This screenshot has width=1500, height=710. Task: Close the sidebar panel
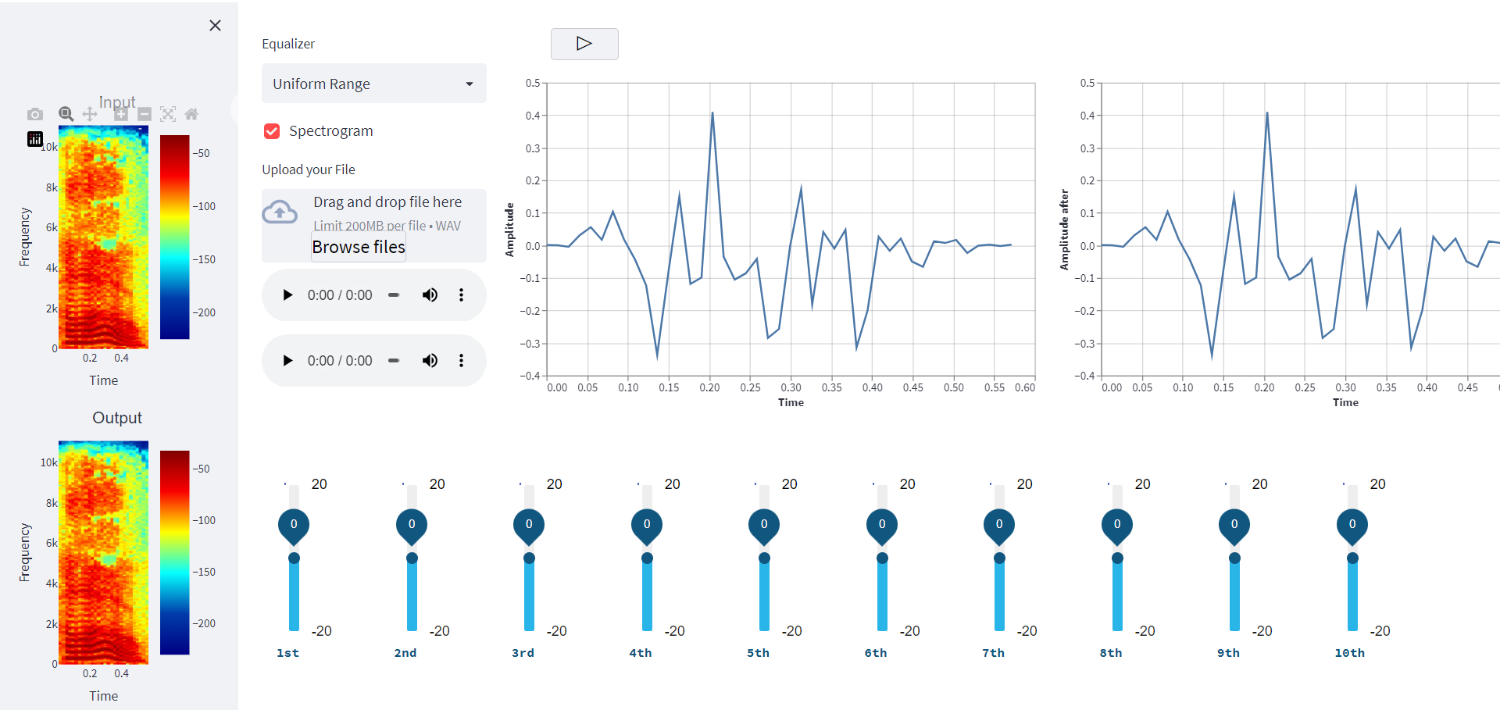[215, 25]
